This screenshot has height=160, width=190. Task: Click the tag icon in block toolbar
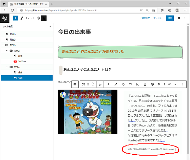point(123,84)
